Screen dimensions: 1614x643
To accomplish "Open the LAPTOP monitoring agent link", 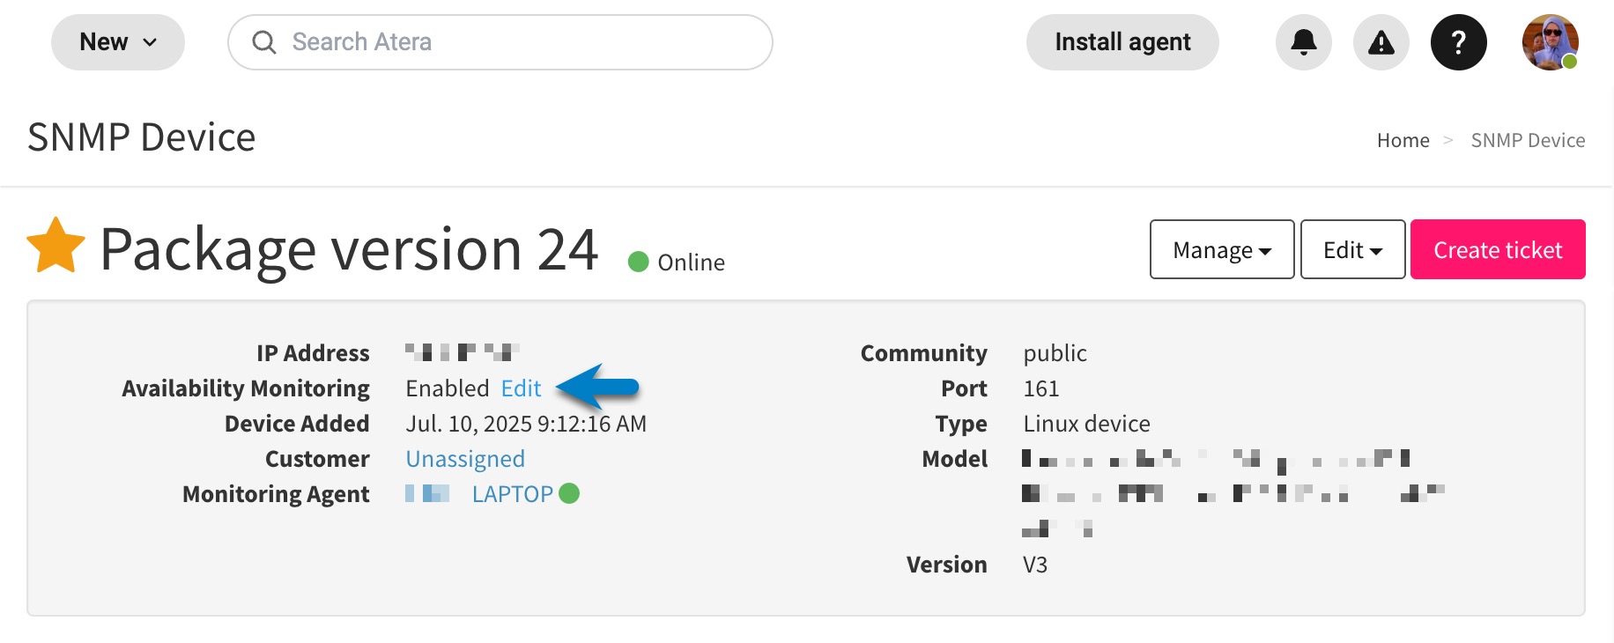I will coord(512,494).
